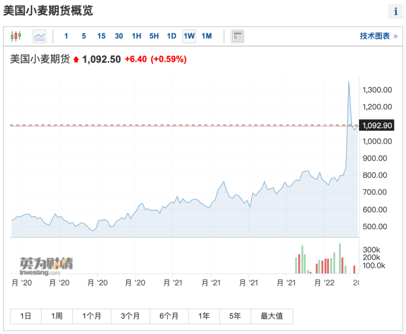Viewport: 406px width, 334px height.
Task: Select the area line chart icon
Action: point(39,36)
